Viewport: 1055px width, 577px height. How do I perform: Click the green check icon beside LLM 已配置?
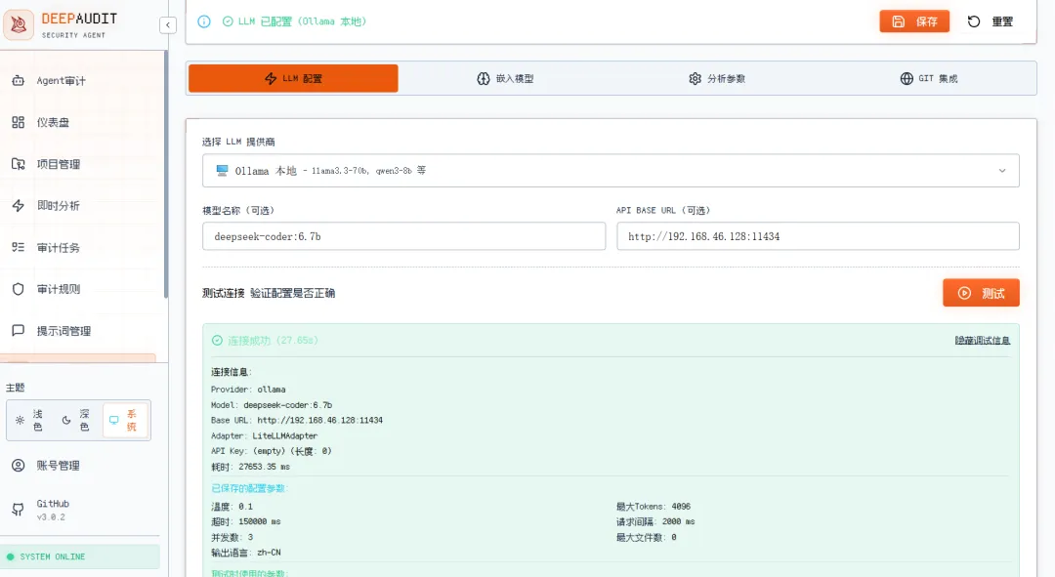click(x=228, y=21)
